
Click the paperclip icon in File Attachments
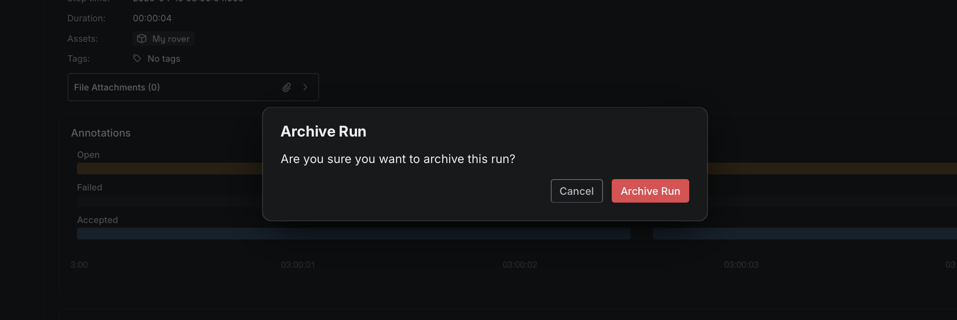click(x=286, y=87)
